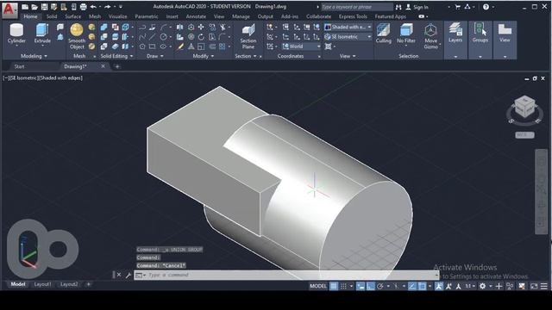Click the Autodesk App Store cart icon
Screen dimensions: 552x310
458,7
